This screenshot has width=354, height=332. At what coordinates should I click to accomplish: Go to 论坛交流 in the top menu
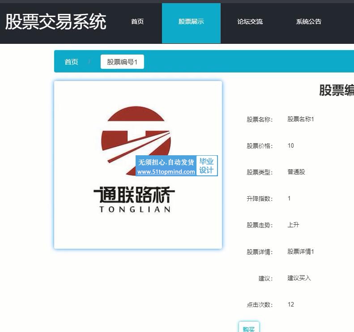[250, 21]
